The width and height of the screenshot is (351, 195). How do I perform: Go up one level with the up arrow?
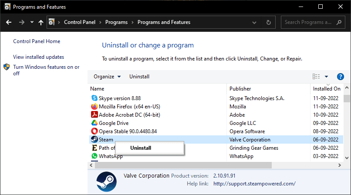(x=41, y=22)
